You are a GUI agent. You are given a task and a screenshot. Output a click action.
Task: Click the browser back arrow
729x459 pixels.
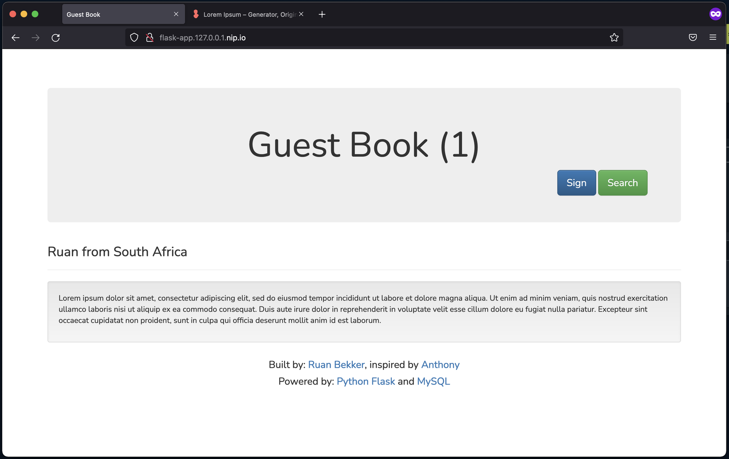pyautogui.click(x=15, y=38)
